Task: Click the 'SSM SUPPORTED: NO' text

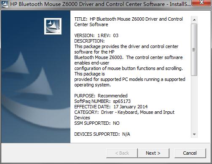Action: click(x=97, y=123)
